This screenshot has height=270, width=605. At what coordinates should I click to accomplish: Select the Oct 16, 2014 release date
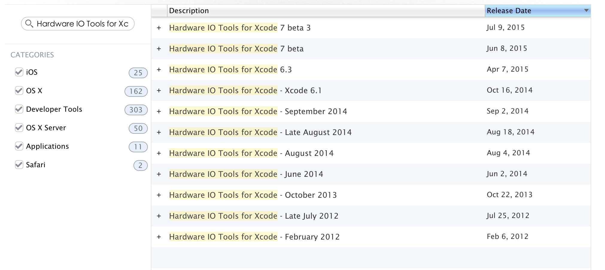[510, 90]
